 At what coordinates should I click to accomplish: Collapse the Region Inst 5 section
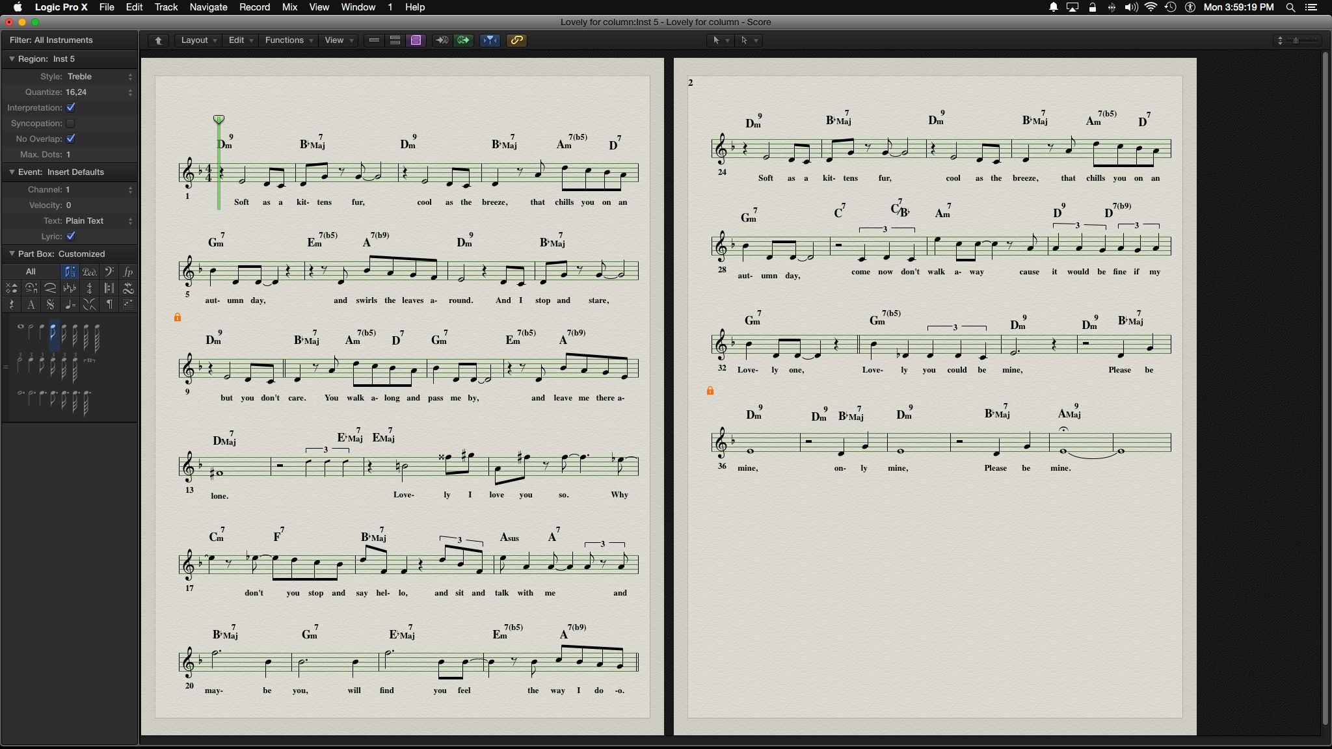[12, 59]
